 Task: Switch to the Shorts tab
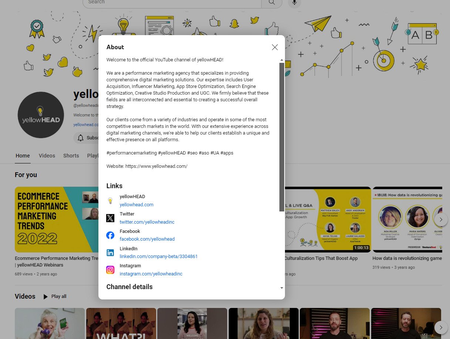coord(71,156)
